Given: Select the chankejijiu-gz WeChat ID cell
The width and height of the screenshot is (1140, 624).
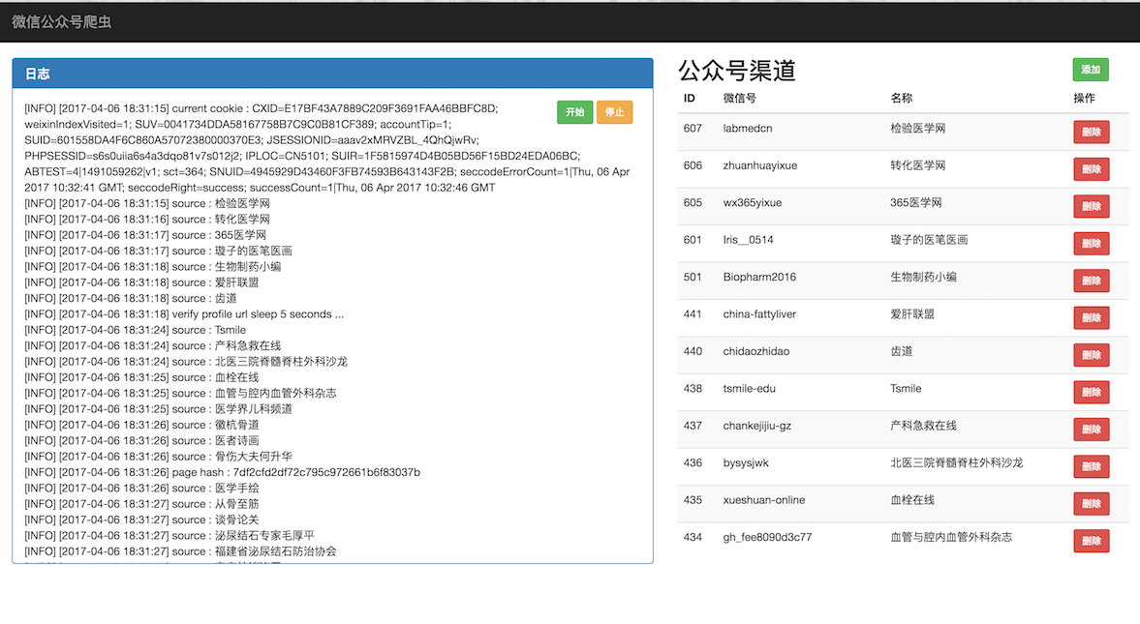Looking at the screenshot, I should point(756,426).
